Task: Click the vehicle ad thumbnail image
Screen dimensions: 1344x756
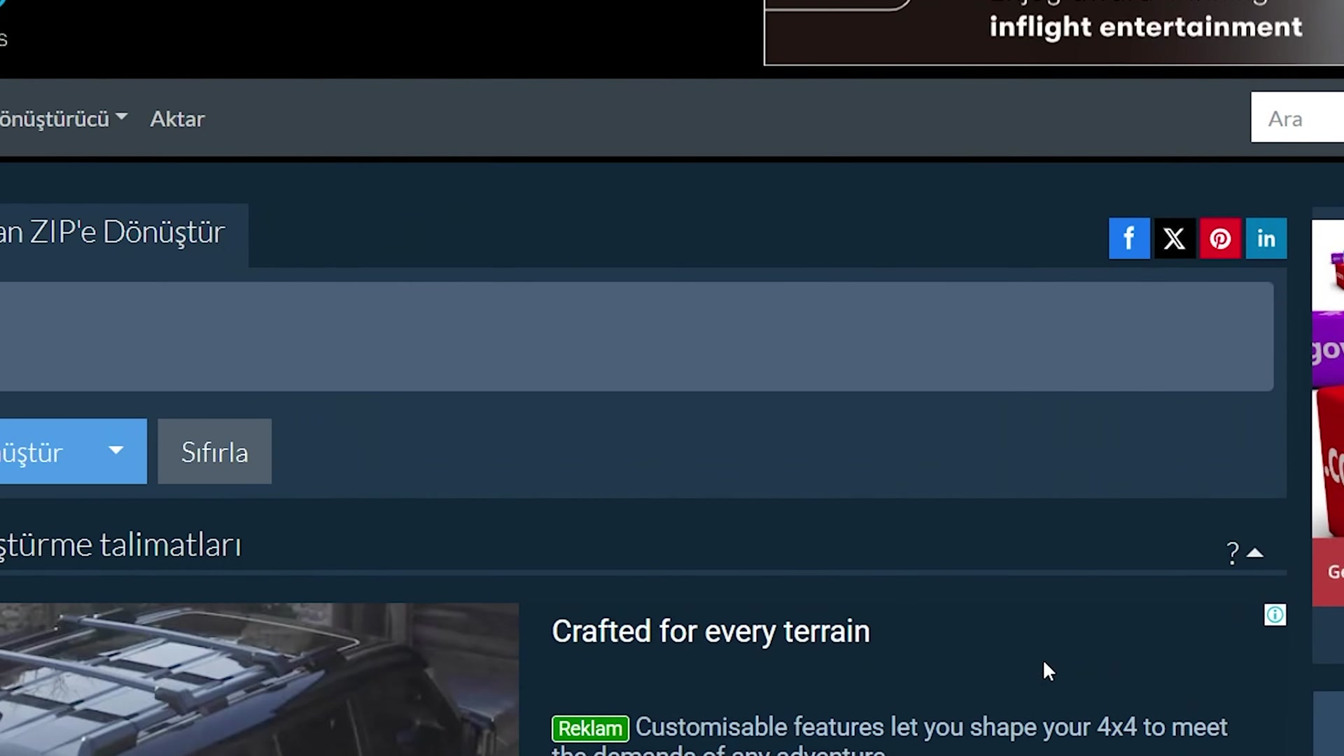Action: [x=259, y=680]
